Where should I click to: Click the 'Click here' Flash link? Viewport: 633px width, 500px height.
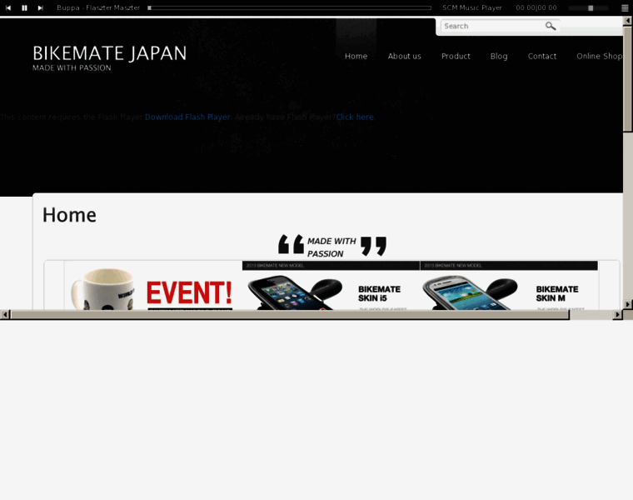pyautogui.click(x=355, y=117)
